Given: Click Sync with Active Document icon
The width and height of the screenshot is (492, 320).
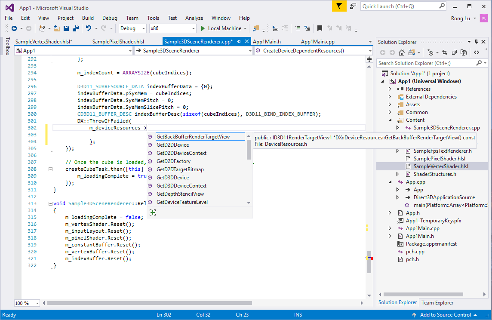Looking at the screenshot, I should click(x=445, y=53).
